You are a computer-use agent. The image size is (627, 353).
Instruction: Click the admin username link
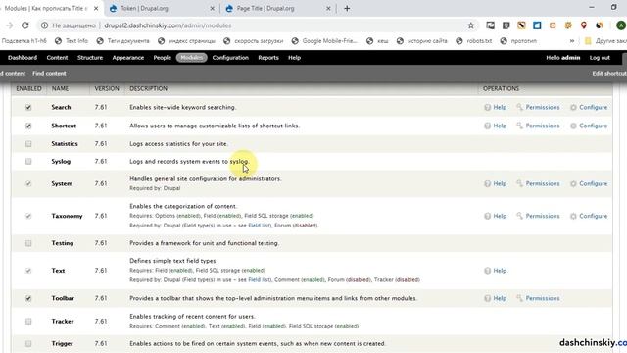(571, 58)
